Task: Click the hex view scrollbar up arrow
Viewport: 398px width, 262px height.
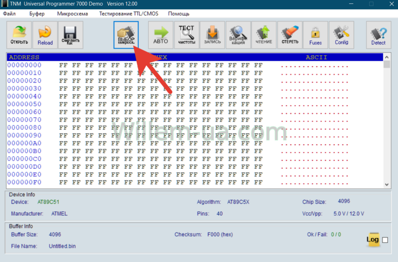Action: pyautogui.click(x=387, y=57)
